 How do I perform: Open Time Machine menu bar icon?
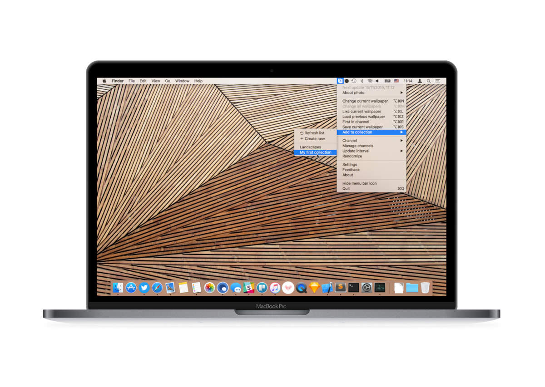(x=354, y=81)
